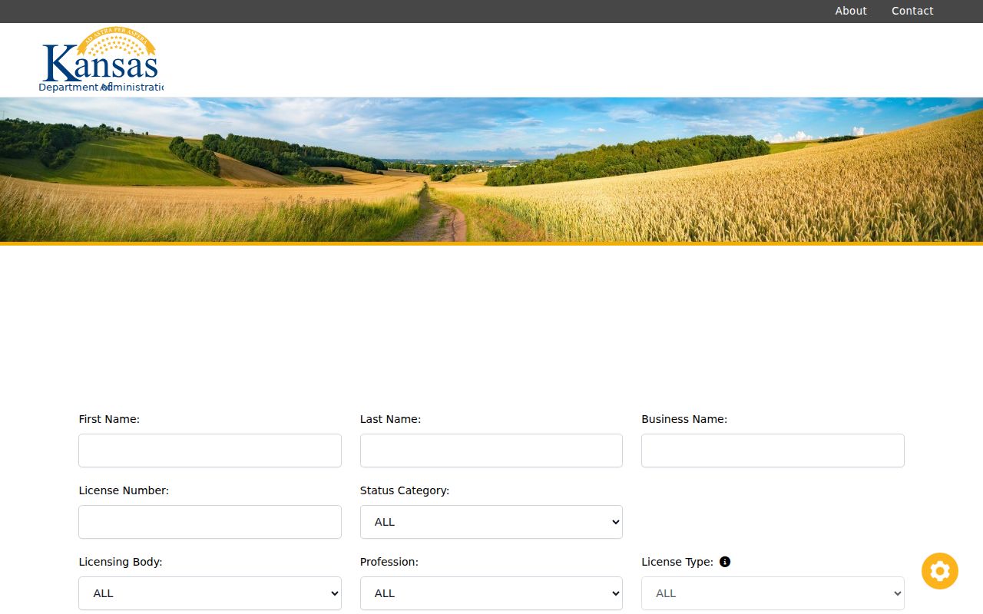Click the 'Business Name:' label
This screenshot has width=983, height=614.
pos(684,419)
